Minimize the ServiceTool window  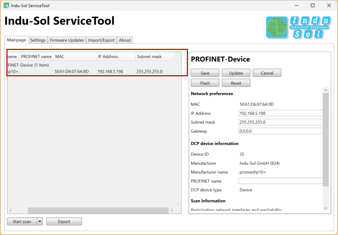click(x=297, y=5)
